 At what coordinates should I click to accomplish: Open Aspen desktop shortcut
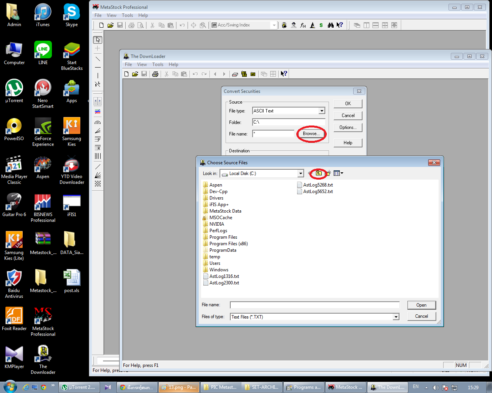tap(43, 167)
